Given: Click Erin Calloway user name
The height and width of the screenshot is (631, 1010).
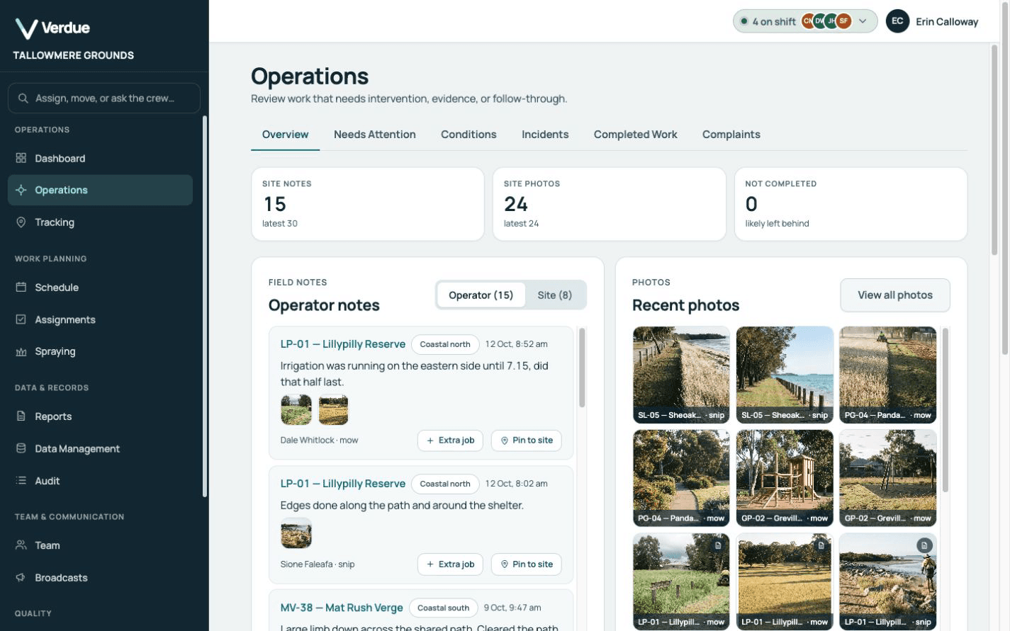Looking at the screenshot, I should [947, 21].
